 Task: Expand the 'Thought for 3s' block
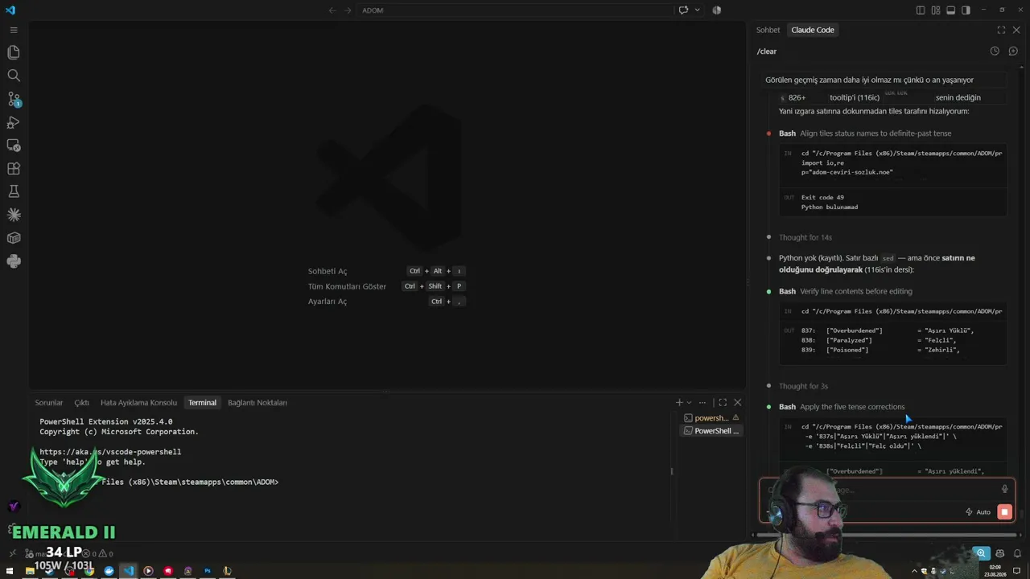(803, 386)
